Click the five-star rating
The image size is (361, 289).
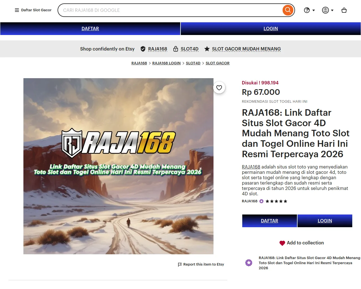pyautogui.click(x=276, y=201)
